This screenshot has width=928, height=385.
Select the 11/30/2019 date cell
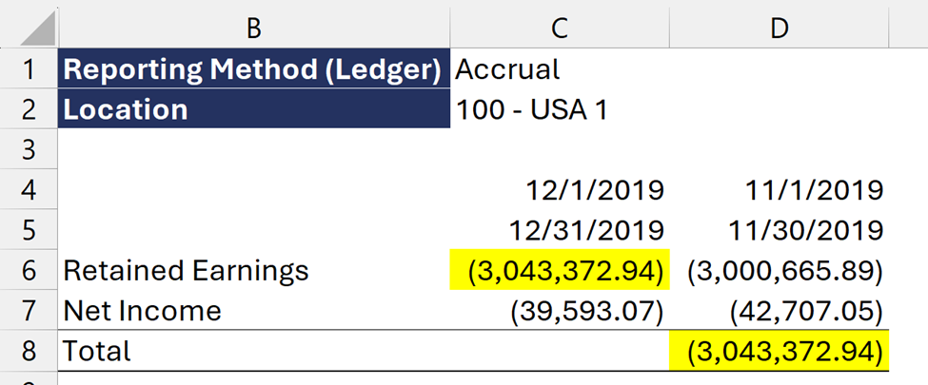pos(780,230)
